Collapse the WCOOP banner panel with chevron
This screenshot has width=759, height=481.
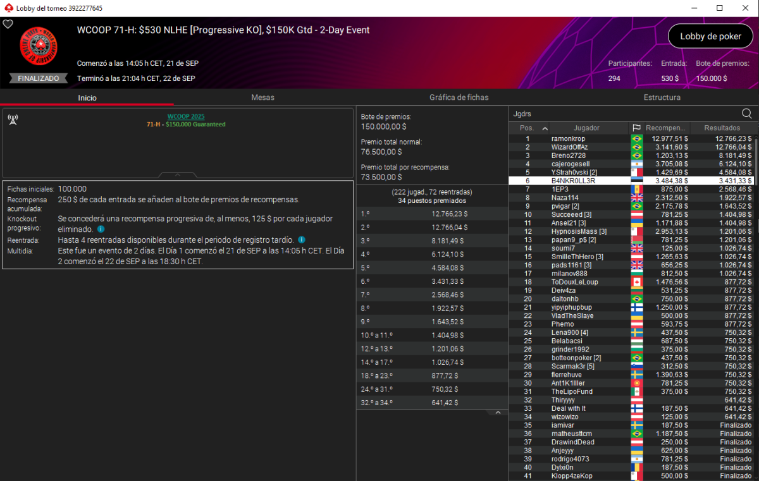pyautogui.click(x=177, y=175)
